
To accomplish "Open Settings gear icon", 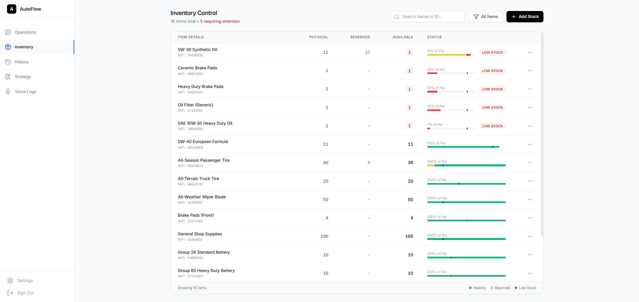I will point(10,281).
